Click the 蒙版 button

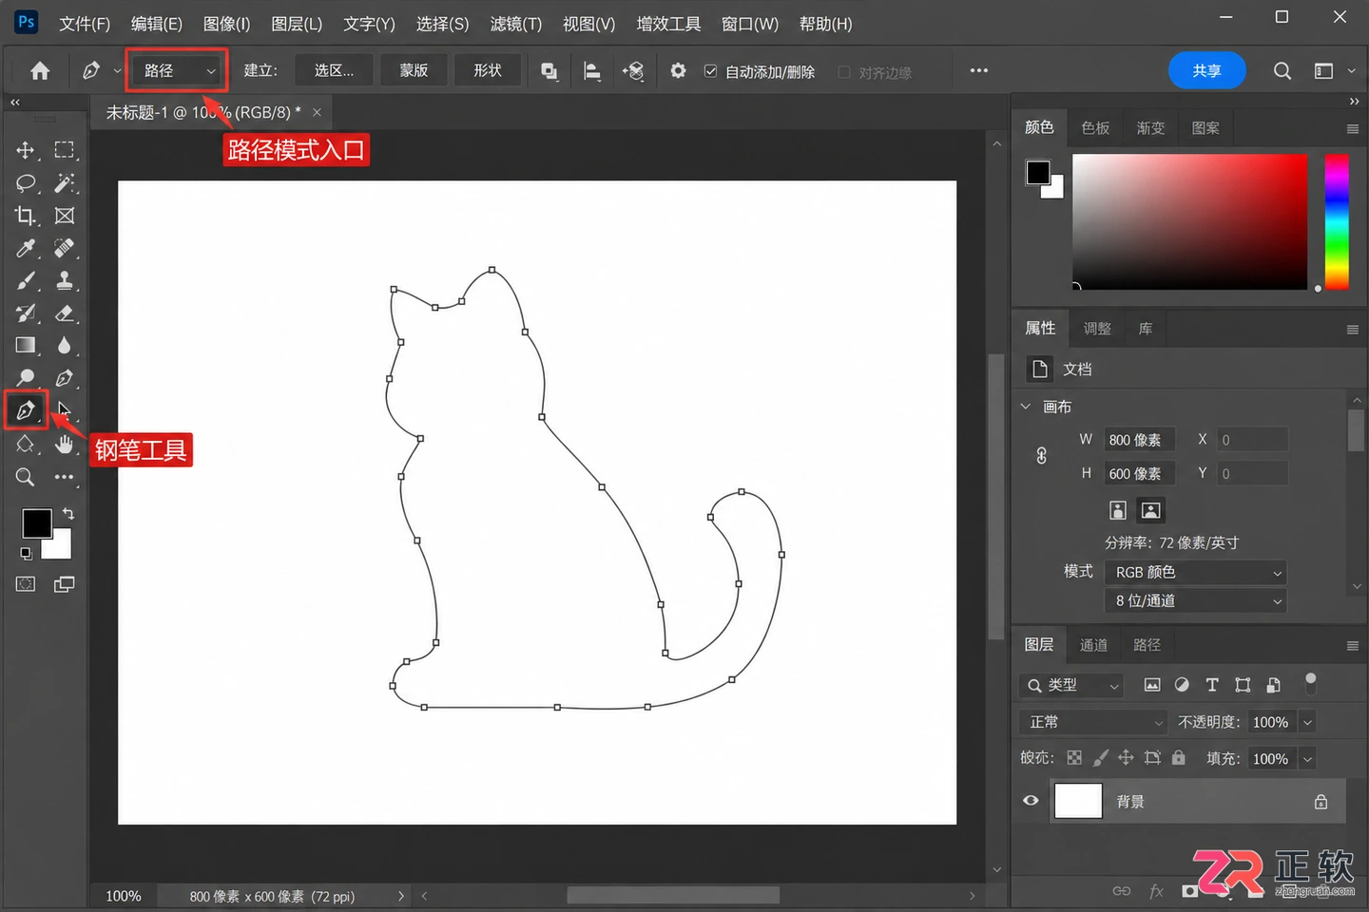tap(414, 70)
